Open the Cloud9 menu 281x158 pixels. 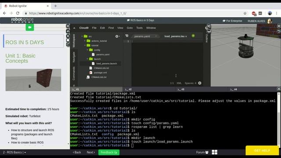84,28
